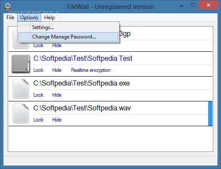Click the file icon for Softpedia.wav
Image resolution: width=221 pixels, height=169 pixels.
(x=21, y=113)
